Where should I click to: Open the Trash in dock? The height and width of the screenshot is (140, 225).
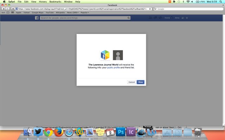[x=198, y=132]
